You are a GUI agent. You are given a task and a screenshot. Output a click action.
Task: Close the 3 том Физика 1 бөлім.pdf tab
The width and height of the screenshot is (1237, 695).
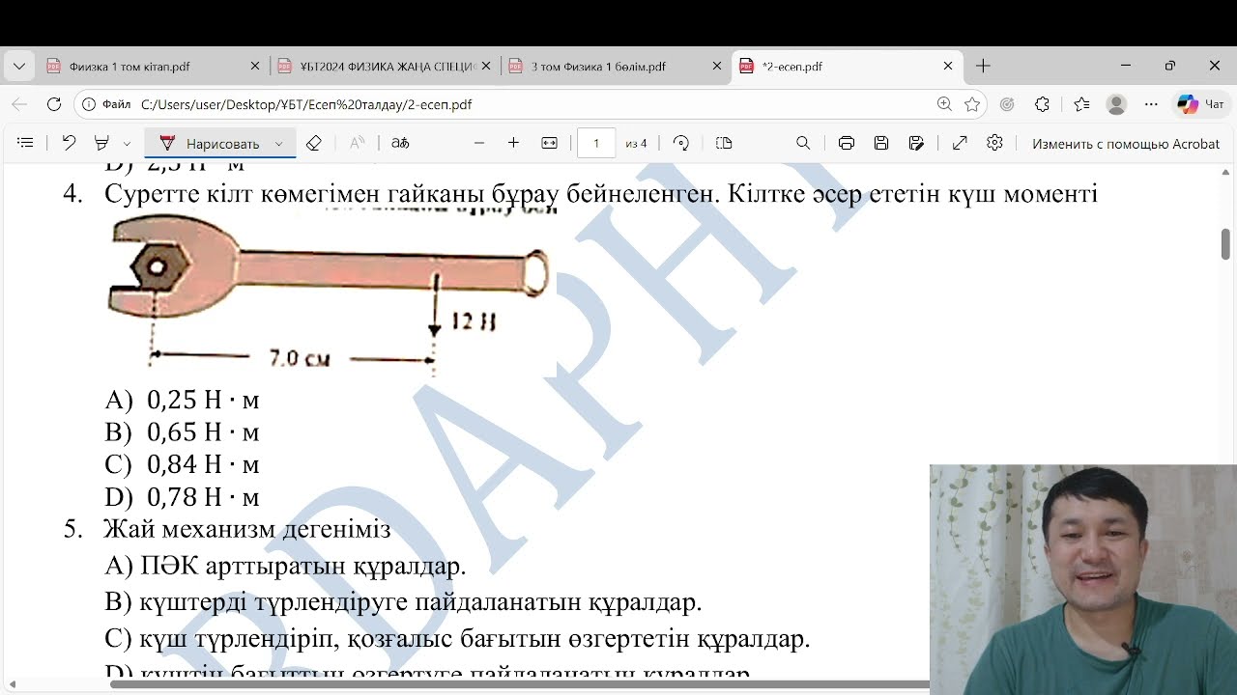[x=717, y=66]
